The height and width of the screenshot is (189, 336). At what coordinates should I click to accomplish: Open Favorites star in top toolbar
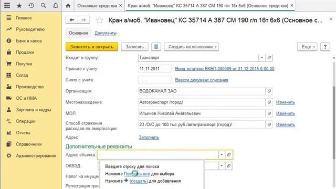(x=19, y=6)
